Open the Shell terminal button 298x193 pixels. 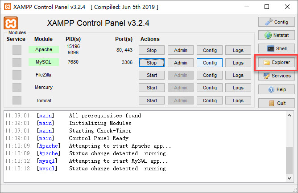(x=276, y=48)
